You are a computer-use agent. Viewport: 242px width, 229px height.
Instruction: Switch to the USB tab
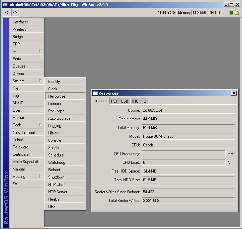coord(125,101)
